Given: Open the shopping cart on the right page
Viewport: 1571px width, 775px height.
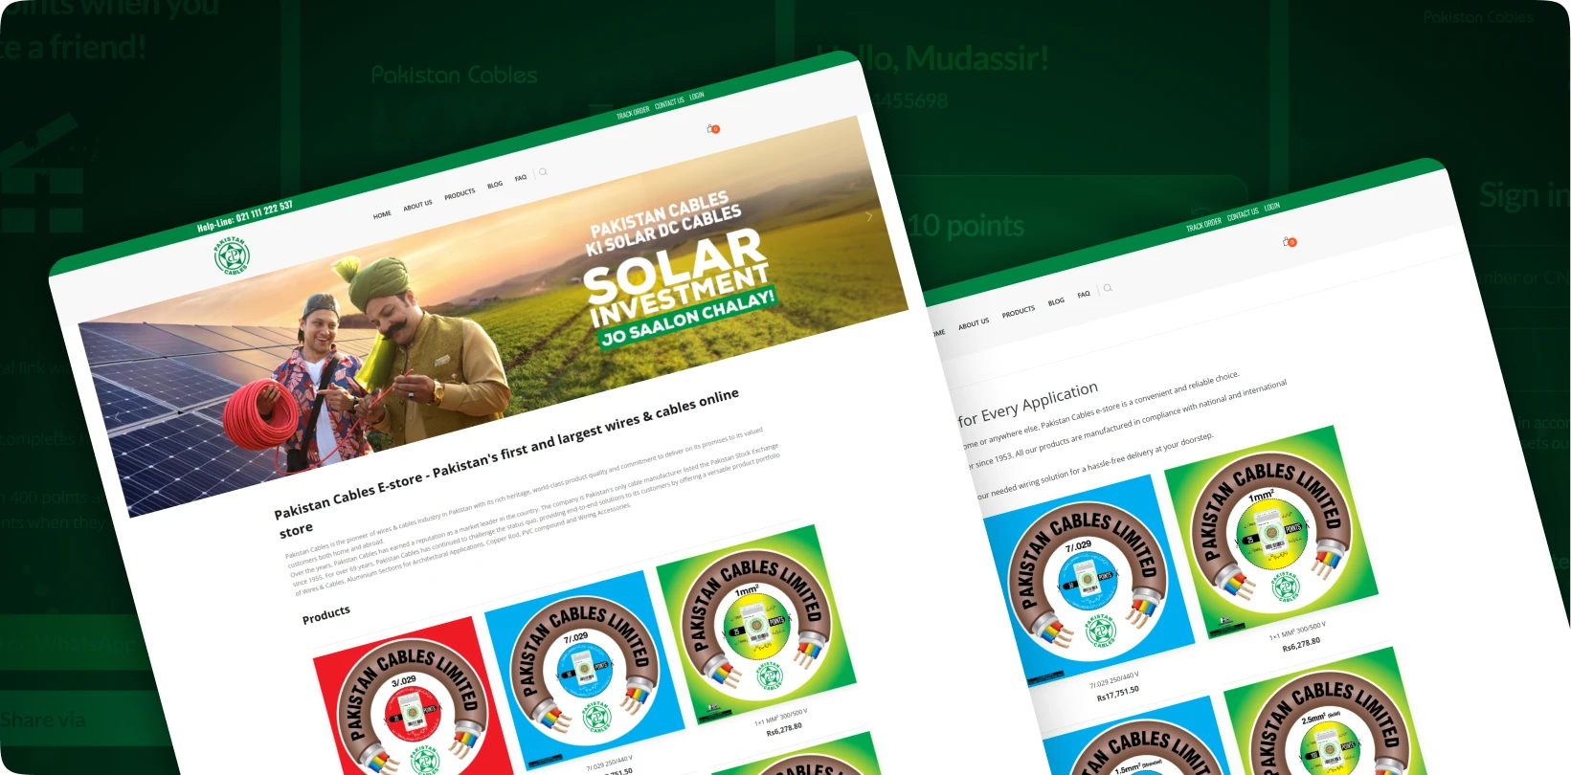Looking at the screenshot, I should [x=1290, y=242].
